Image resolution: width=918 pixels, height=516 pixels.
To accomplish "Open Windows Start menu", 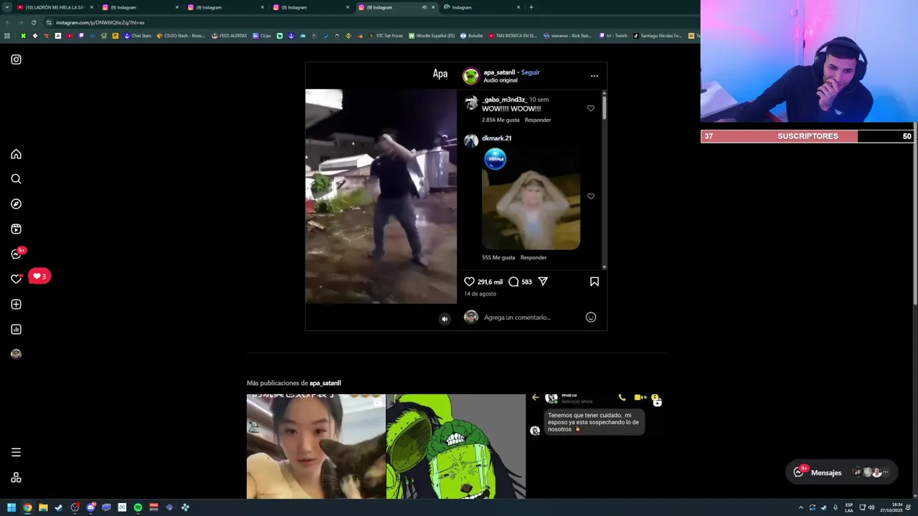I will (11, 507).
